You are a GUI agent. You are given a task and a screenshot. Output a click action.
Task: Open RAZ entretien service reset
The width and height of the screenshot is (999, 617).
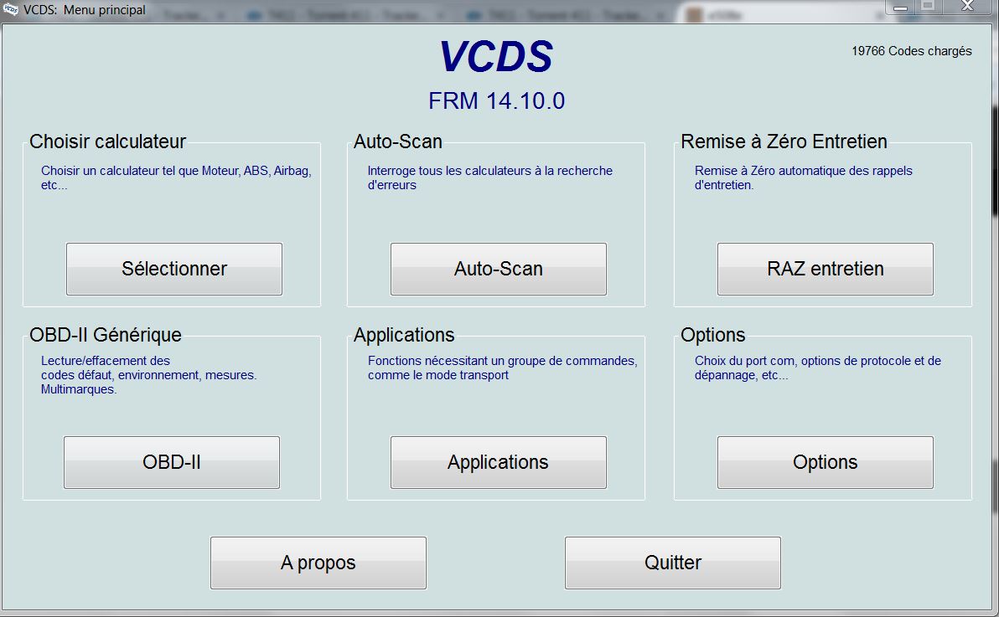825,269
